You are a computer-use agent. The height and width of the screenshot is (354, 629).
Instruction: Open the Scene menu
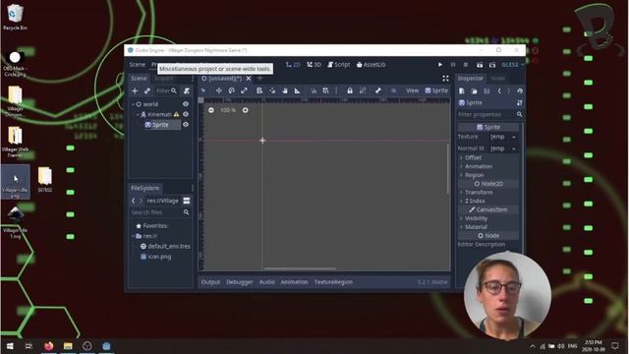tap(138, 65)
